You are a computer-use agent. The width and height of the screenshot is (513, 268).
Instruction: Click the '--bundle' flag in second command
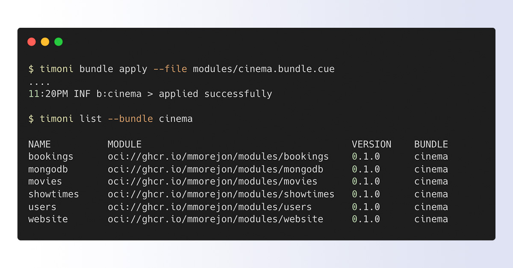coord(130,119)
